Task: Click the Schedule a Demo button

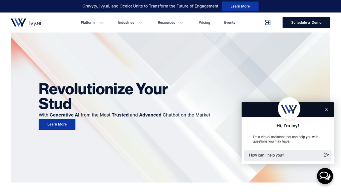Action: point(306,23)
